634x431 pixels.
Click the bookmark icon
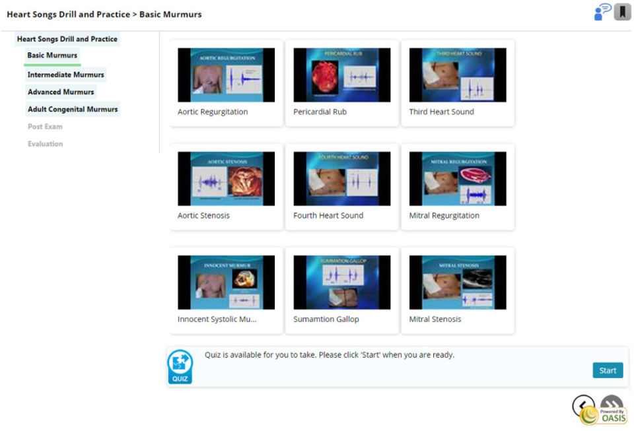click(x=623, y=12)
